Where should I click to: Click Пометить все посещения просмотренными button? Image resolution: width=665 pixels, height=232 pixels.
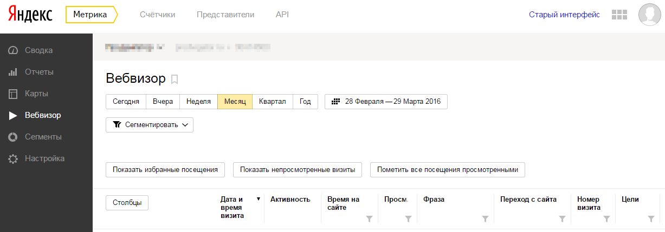[x=448, y=170]
